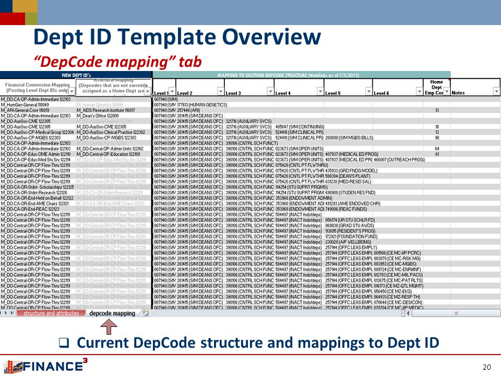This screenshot has height=376, width=501.
Task: Select cell '001508 (CE MC-I/P PCRC)'
Action: coord(397,253)
